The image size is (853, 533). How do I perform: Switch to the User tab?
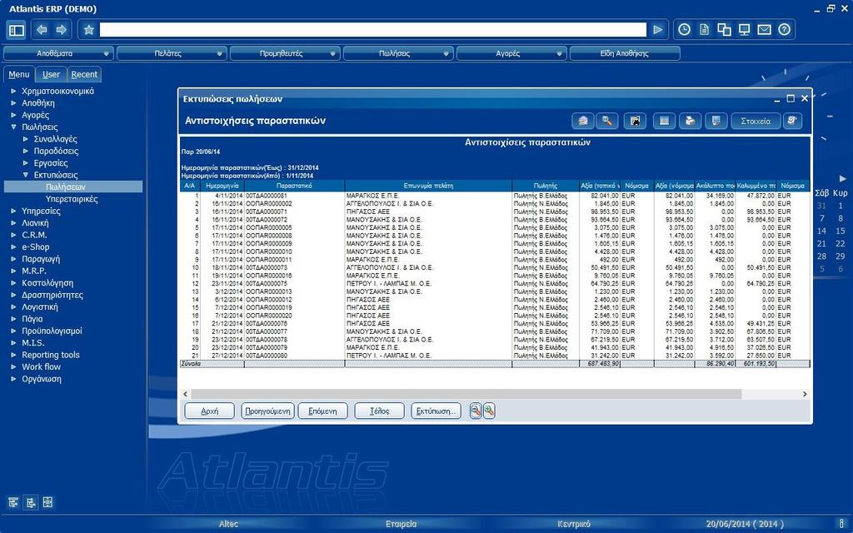point(51,74)
